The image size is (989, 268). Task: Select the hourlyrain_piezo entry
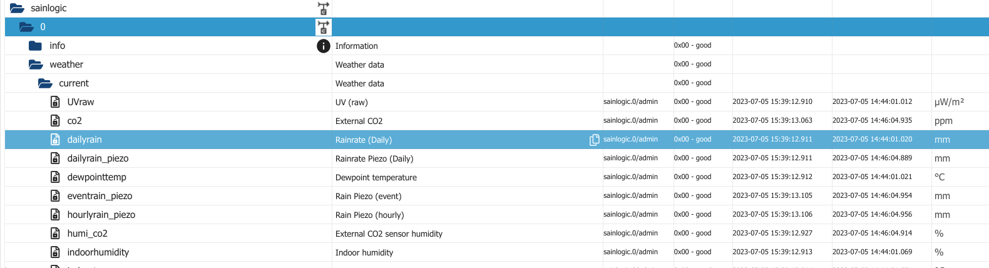101,215
